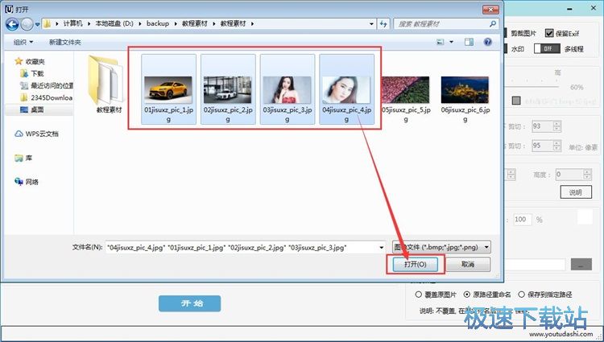
Task: Toggle the 多线程 OFF switch
Action: coord(547,48)
